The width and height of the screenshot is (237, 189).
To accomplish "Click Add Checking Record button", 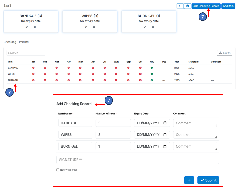I will coord(206,6).
